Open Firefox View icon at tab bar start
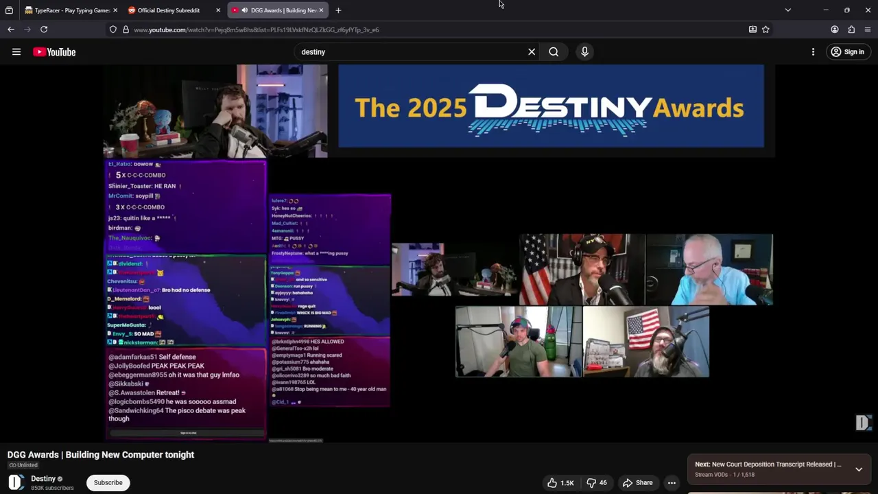878x494 pixels. (9, 10)
